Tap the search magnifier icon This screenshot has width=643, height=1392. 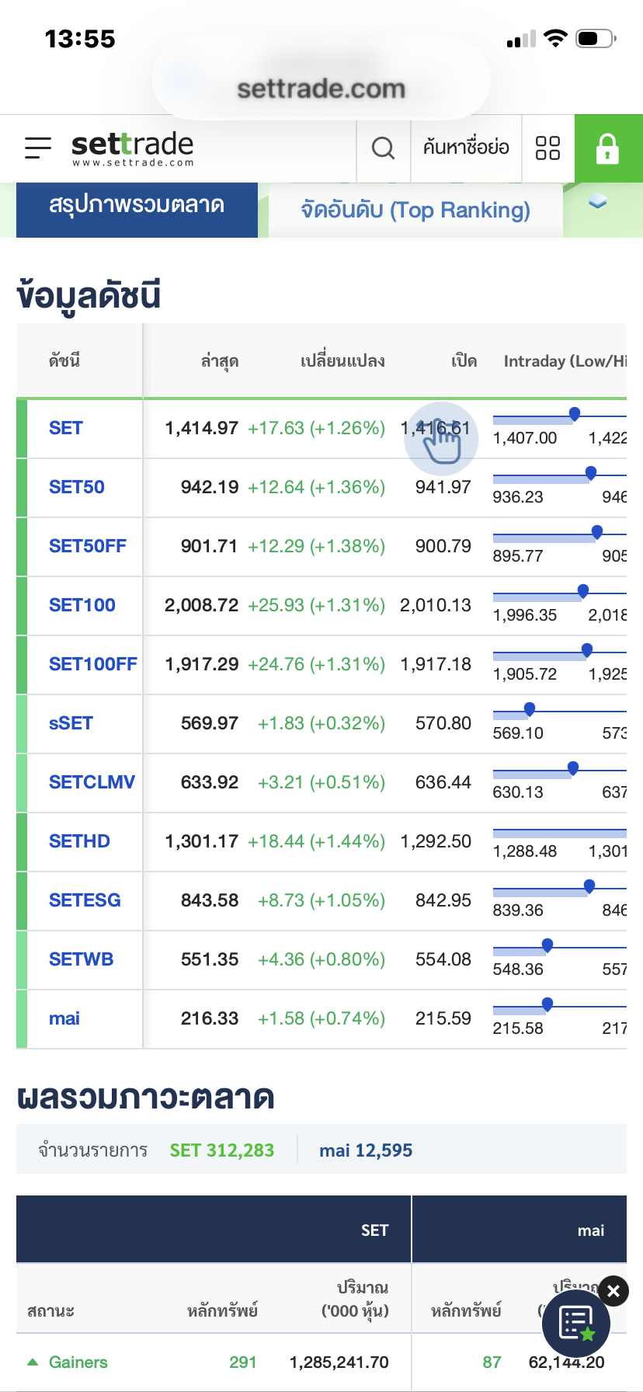383,148
